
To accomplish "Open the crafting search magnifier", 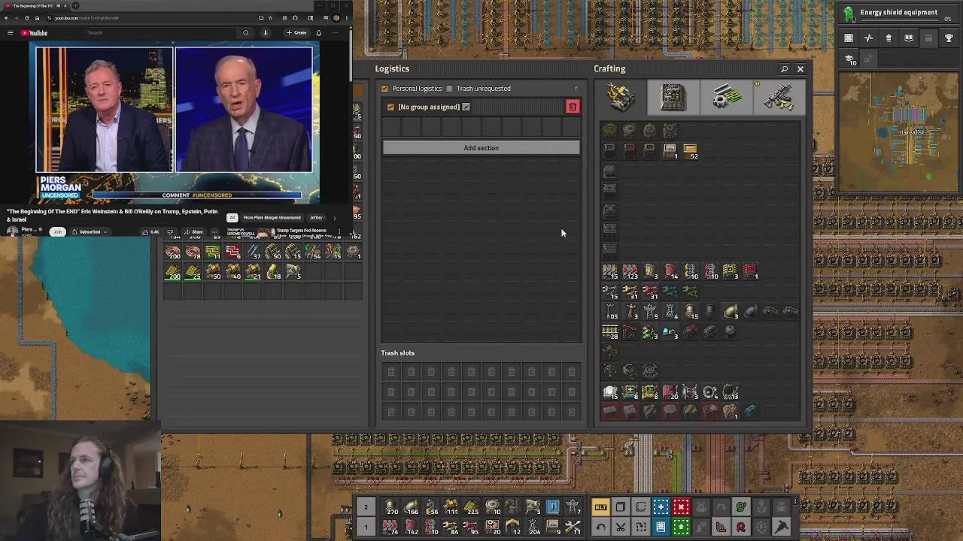I will 784,69.
